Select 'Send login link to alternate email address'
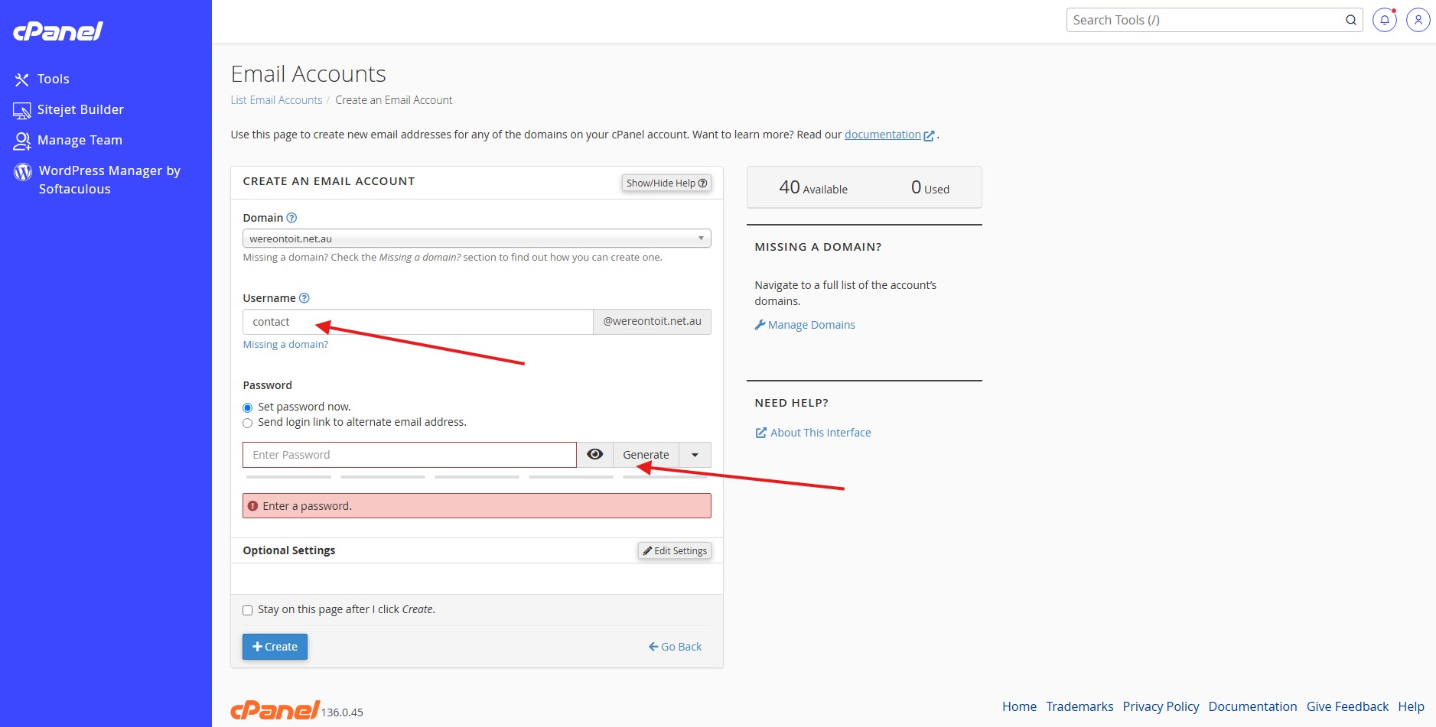 coord(247,423)
